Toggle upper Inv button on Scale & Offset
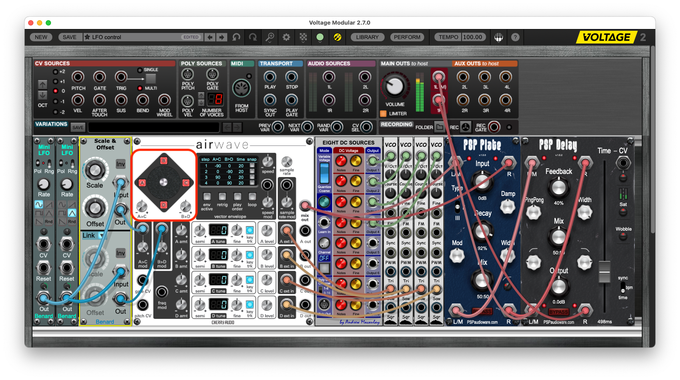This screenshot has height=380, width=680. [120, 164]
